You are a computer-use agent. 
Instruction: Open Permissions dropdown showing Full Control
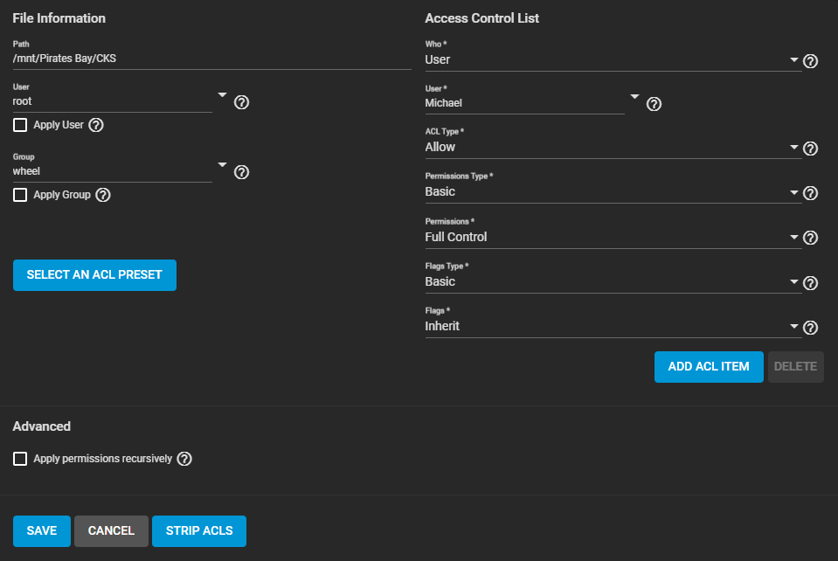(x=612, y=238)
